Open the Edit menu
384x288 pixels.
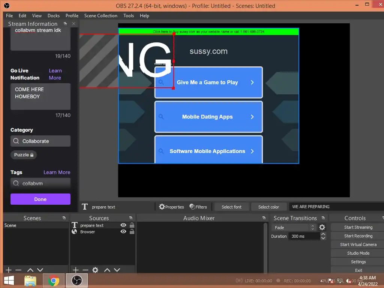[22, 16]
